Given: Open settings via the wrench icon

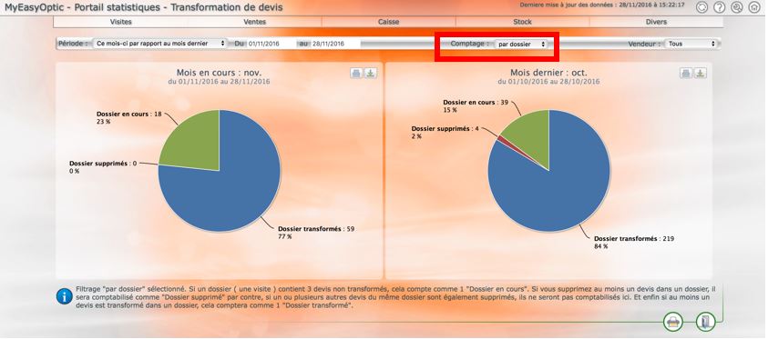Looking at the screenshot, I should coord(736,7).
